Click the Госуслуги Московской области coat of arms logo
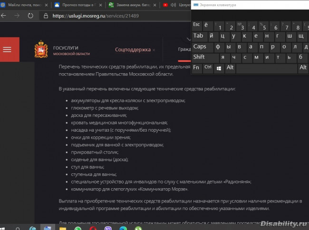The height and width of the screenshot is (230, 309). click(x=41, y=49)
